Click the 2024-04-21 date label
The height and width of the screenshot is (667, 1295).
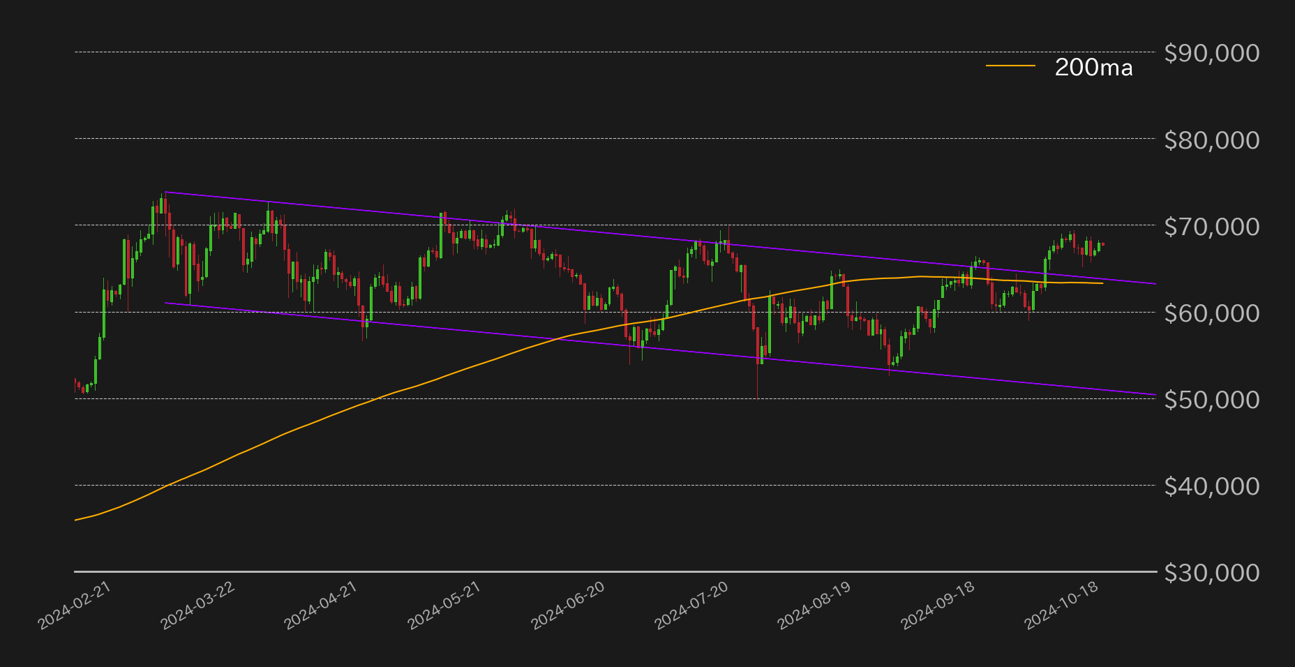(x=321, y=606)
